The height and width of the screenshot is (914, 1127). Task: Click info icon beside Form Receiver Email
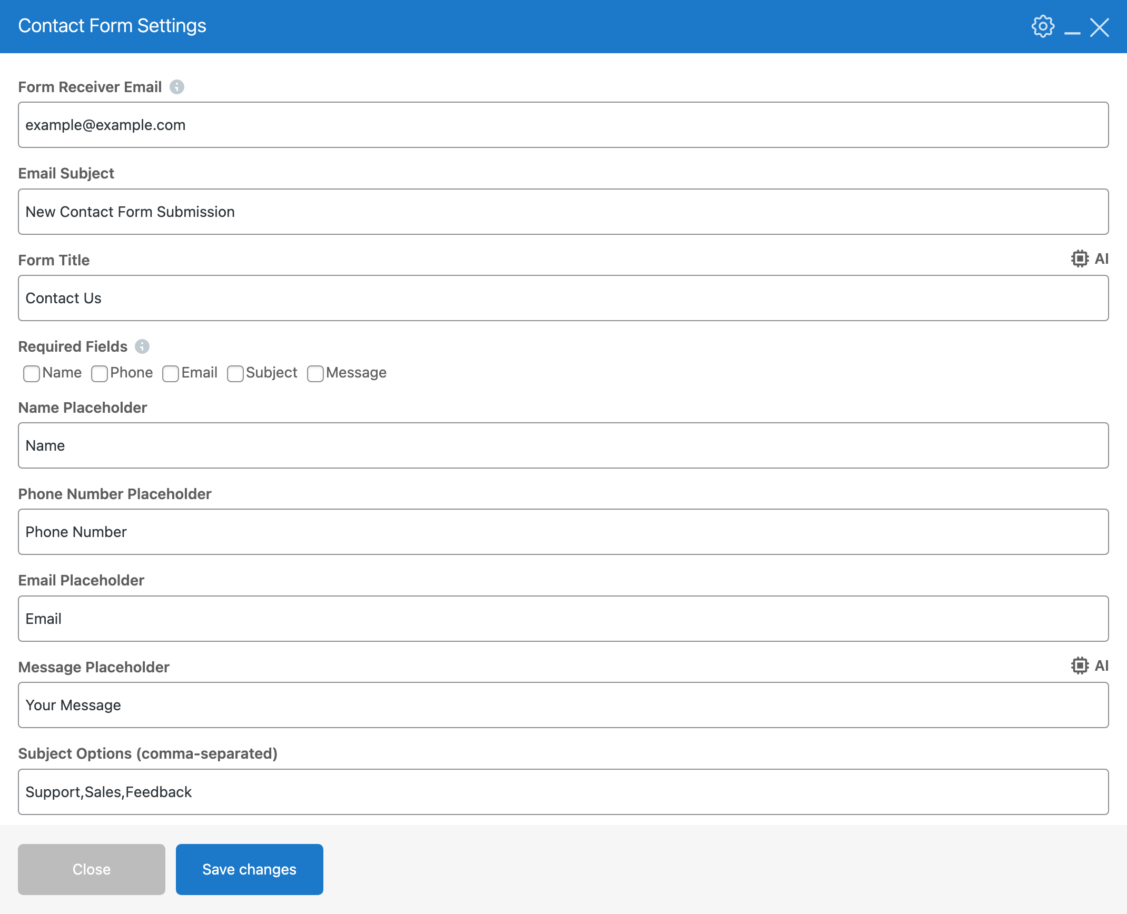(x=177, y=87)
